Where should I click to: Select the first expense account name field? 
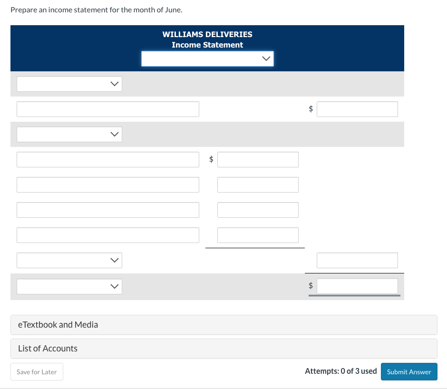(108, 159)
